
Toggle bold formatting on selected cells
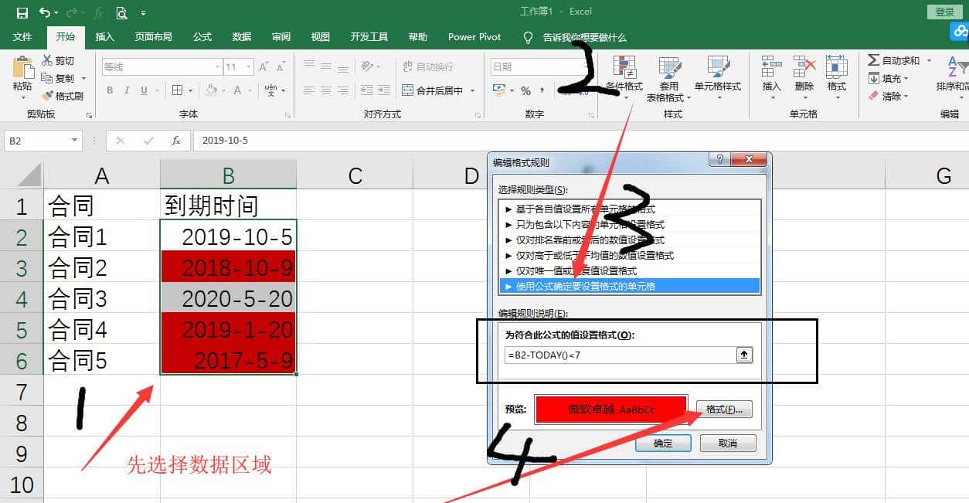pyautogui.click(x=109, y=90)
